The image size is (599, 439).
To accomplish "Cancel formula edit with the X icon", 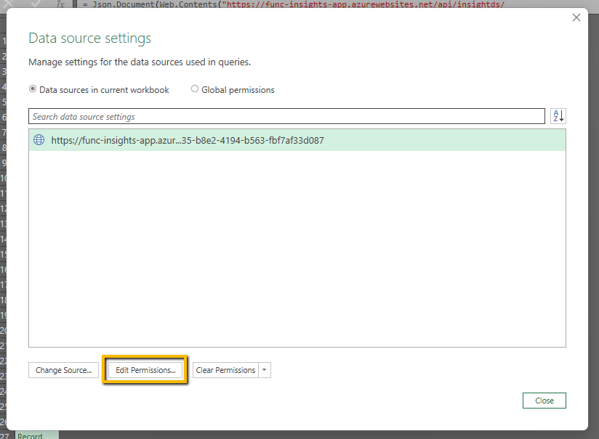I will (9, 4).
